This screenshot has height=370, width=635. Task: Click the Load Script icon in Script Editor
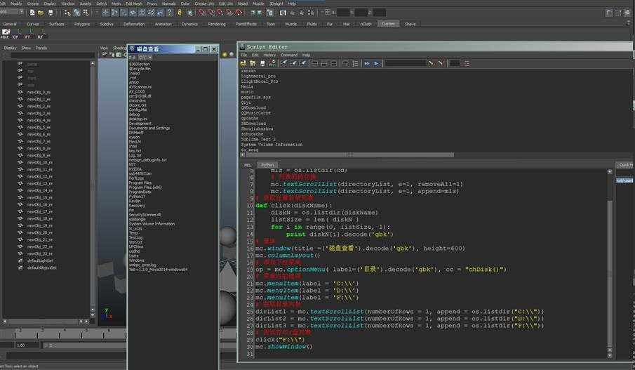coord(243,63)
